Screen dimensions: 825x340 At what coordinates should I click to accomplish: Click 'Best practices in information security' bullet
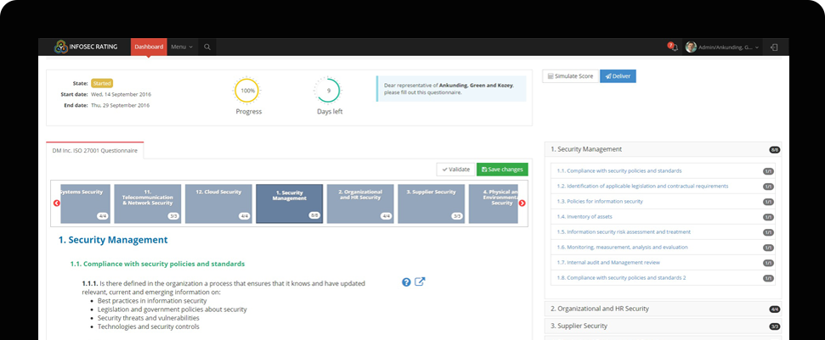point(152,301)
